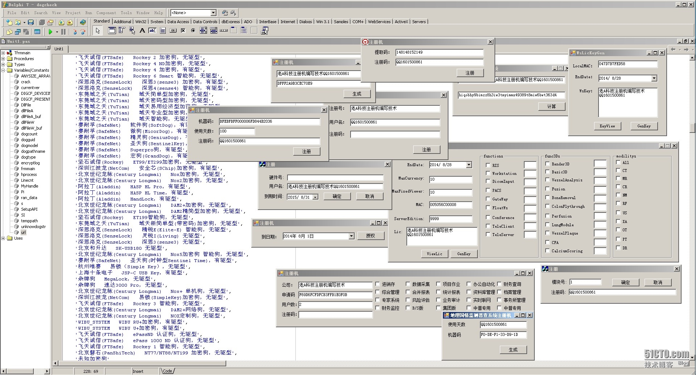The height and width of the screenshot is (375, 696).
Task: Open the Tools menu
Action: click(x=126, y=13)
